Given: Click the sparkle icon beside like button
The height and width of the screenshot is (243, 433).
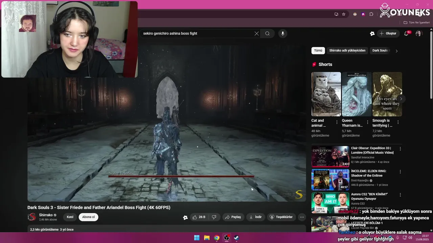Looking at the screenshot, I should [x=185, y=217].
